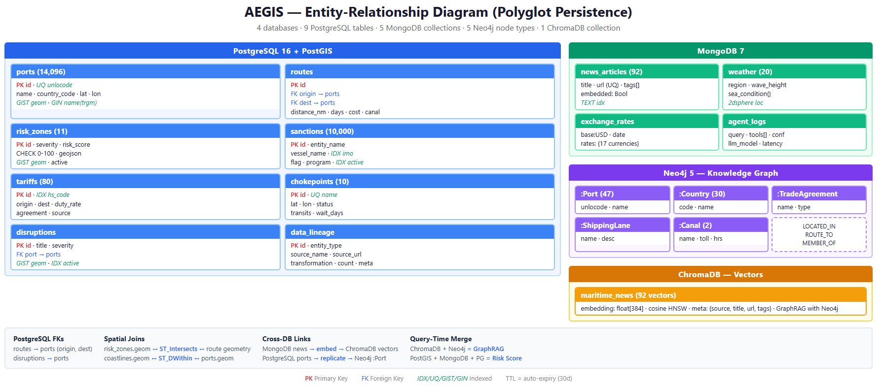This screenshot has width=882, height=386.
Task: Click the 'ST_DWithin' link
Action: click(175, 358)
